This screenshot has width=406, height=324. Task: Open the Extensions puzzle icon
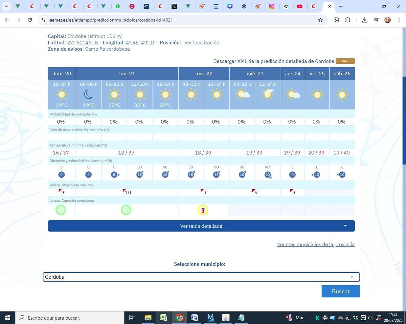tap(348, 20)
